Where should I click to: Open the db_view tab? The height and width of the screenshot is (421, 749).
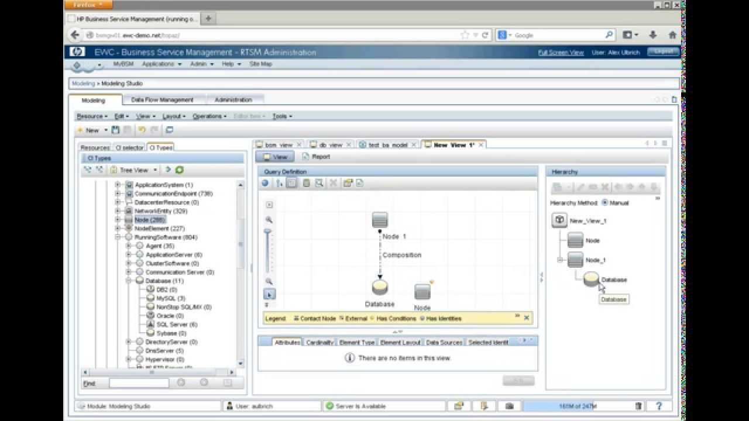(x=330, y=145)
